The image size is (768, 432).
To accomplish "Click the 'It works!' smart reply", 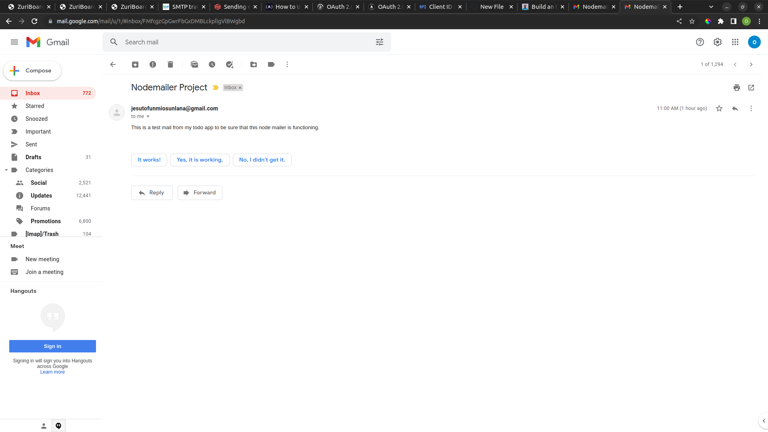I will (x=149, y=160).
